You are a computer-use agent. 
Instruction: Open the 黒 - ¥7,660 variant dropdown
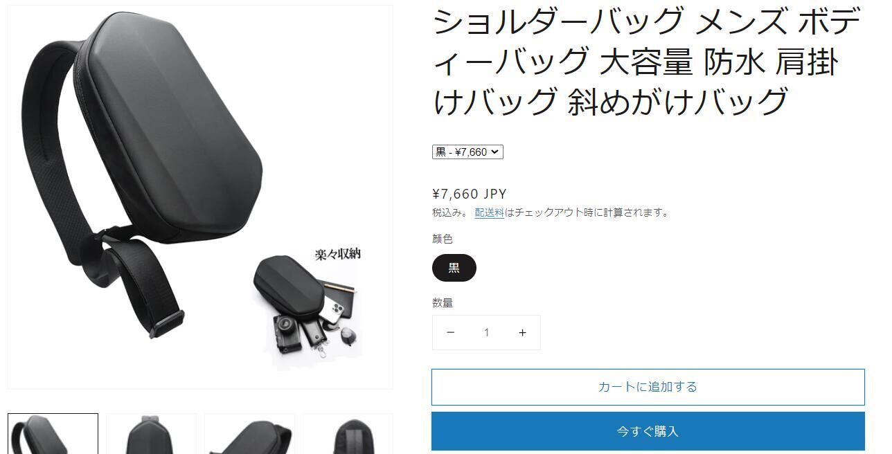pos(467,152)
